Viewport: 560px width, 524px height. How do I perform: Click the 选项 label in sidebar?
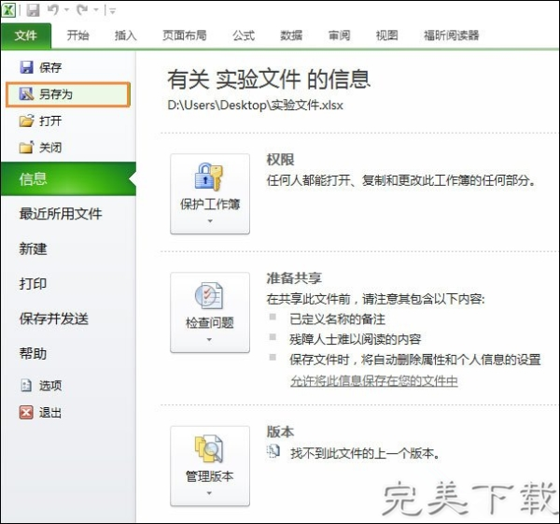(x=50, y=386)
